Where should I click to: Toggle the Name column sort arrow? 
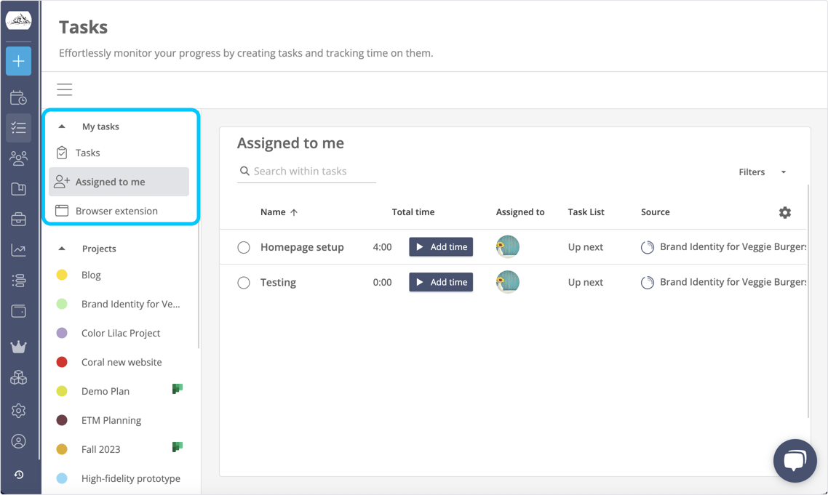pyautogui.click(x=294, y=212)
